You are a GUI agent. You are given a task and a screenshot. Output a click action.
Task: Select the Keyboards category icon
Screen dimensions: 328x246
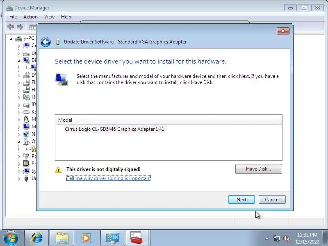pos(26,112)
